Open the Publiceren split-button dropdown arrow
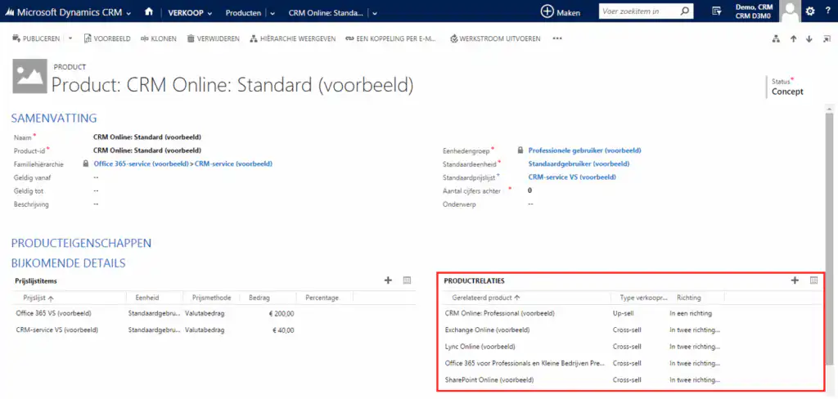The image size is (838, 399). coord(70,38)
